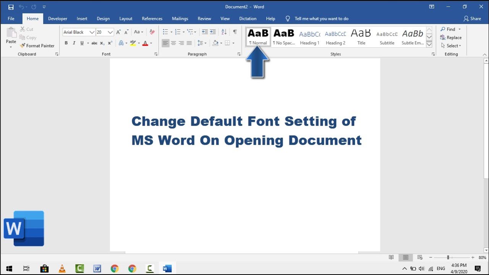
Task: Open the Windows Start menu
Action: click(x=9, y=269)
